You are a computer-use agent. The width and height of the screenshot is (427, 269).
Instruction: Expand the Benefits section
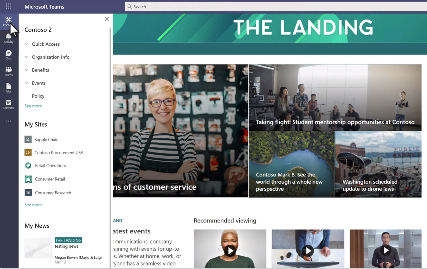(x=26, y=70)
